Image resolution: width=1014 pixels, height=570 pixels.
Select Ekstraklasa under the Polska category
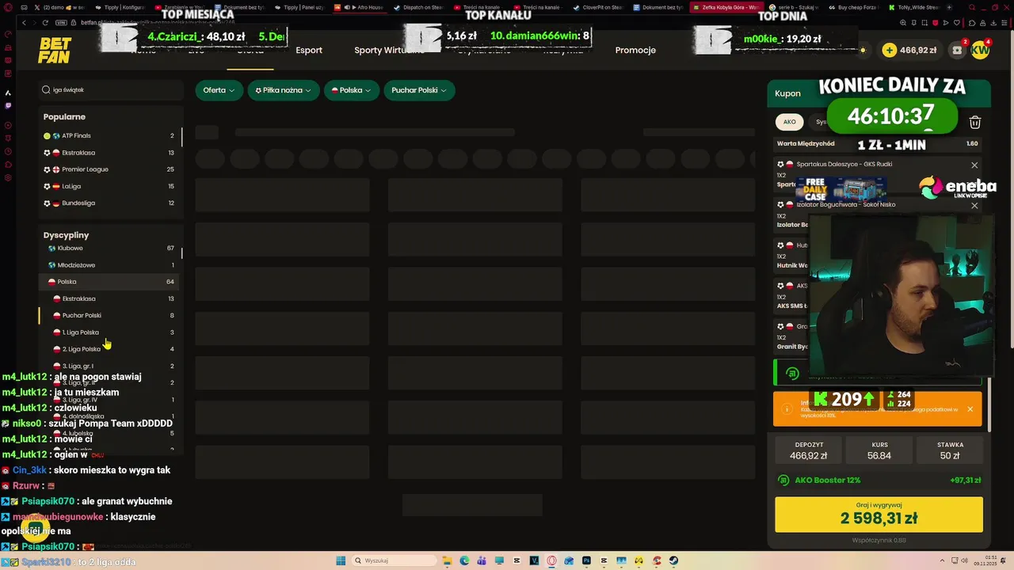point(109,298)
